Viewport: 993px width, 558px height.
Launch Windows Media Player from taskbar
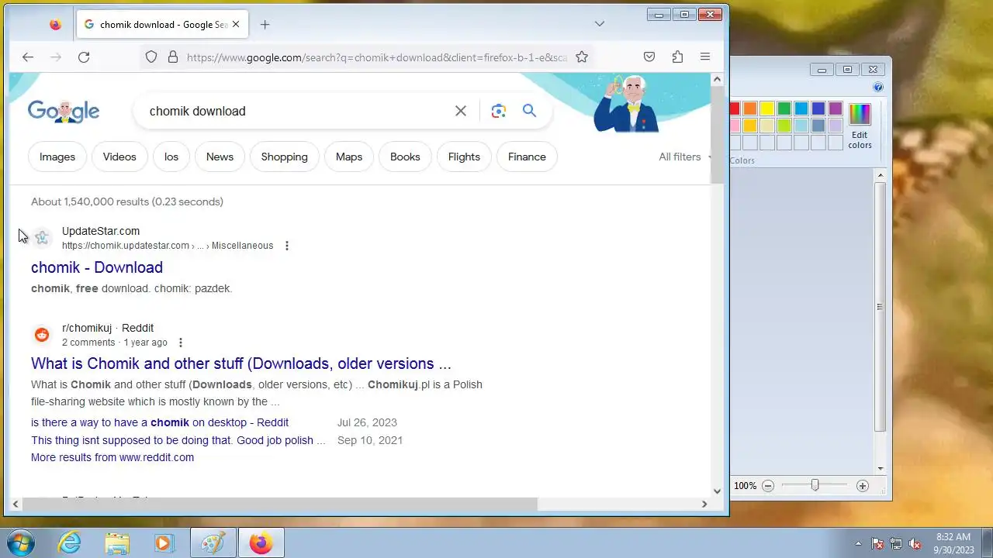[x=164, y=543]
